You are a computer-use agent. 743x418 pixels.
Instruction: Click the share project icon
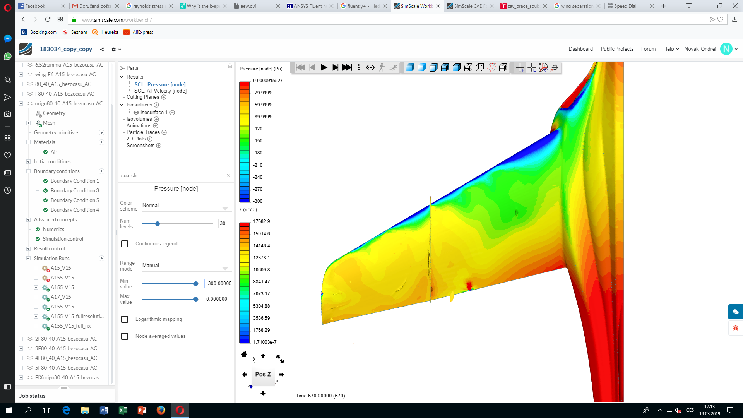click(102, 50)
